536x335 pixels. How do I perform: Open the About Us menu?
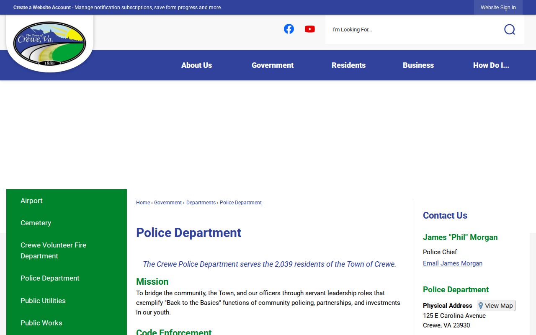pos(196,65)
